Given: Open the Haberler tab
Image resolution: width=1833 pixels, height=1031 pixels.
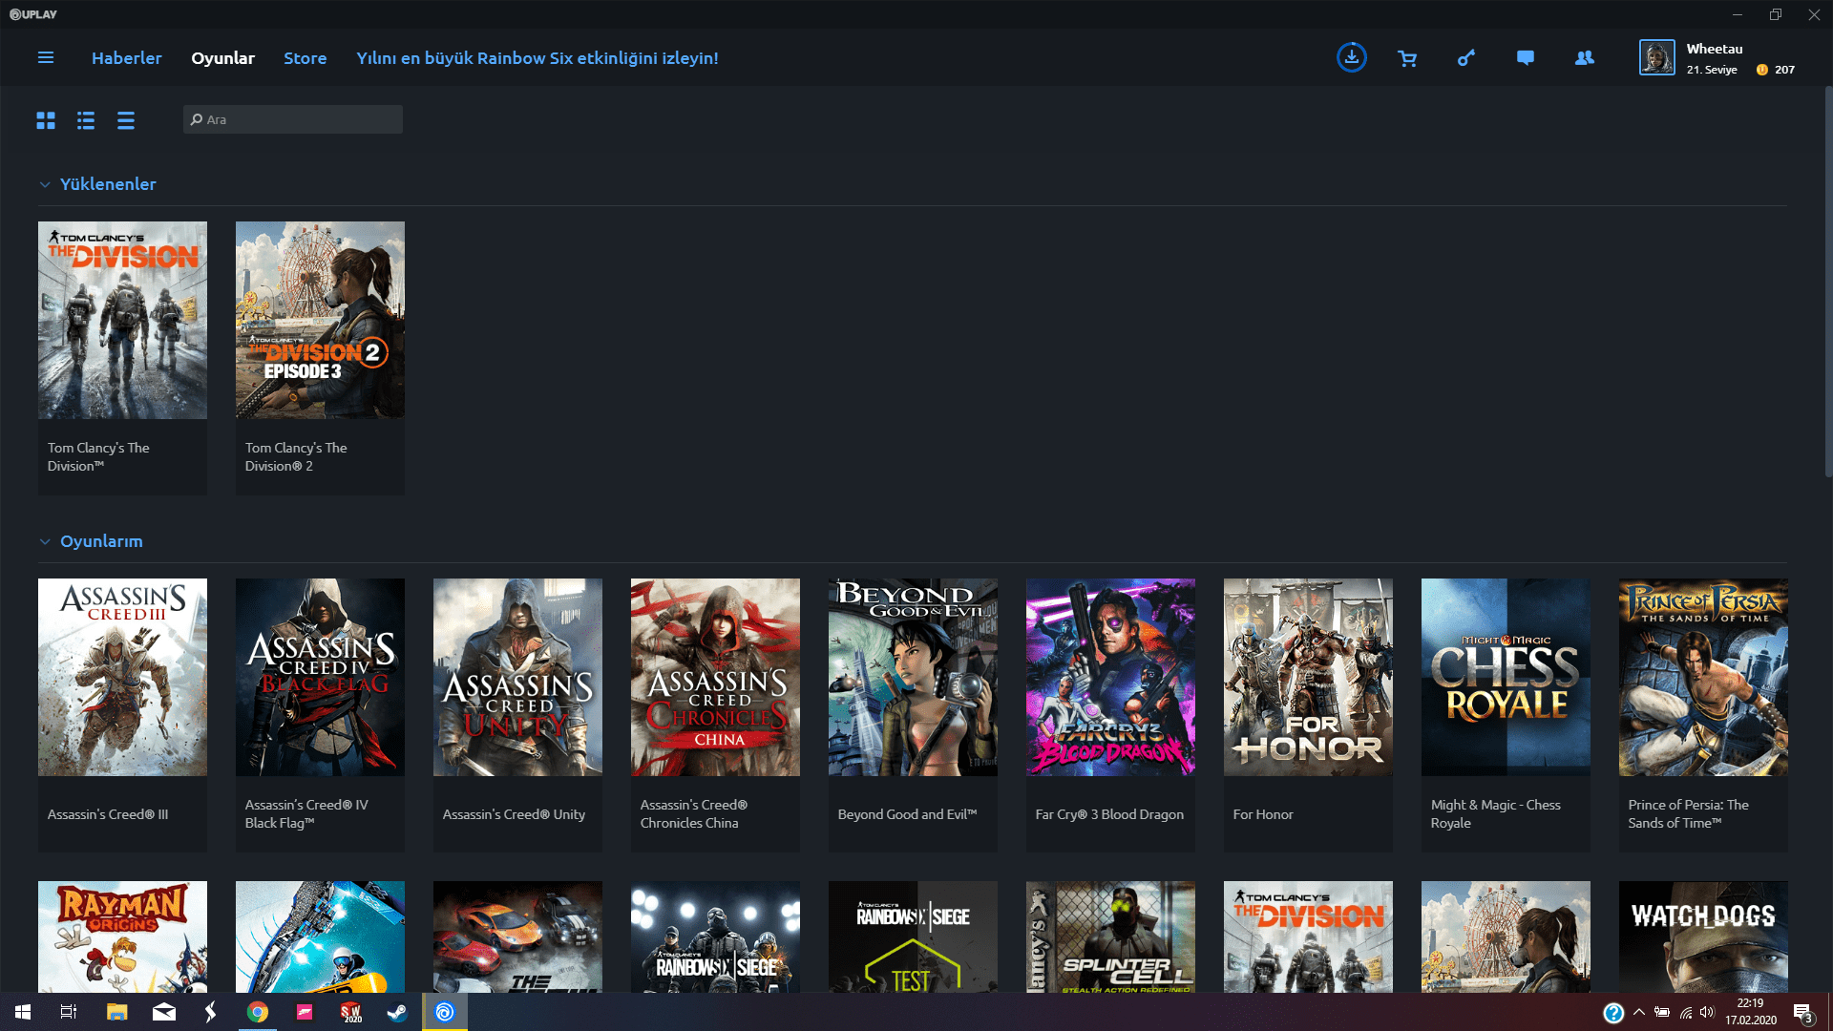Looking at the screenshot, I should pyautogui.click(x=127, y=57).
